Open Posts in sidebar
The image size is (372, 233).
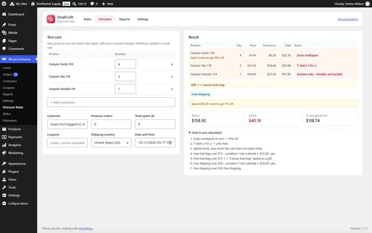(19, 24)
